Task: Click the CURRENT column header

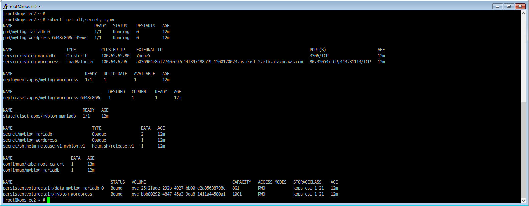Action: (140, 92)
